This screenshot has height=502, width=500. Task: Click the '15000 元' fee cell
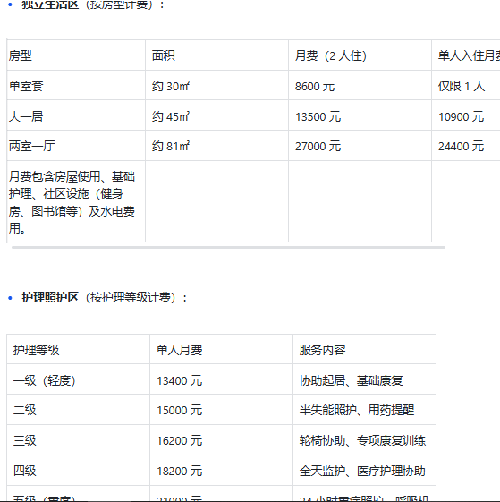pos(221,410)
